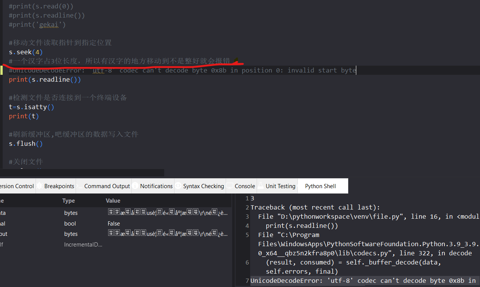Click the 'print(s.readline())' line in the editor
The height and width of the screenshot is (287, 480).
click(45, 79)
